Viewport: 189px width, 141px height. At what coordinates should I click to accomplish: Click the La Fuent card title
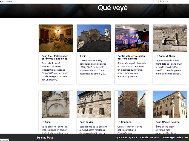(x=46, y=122)
